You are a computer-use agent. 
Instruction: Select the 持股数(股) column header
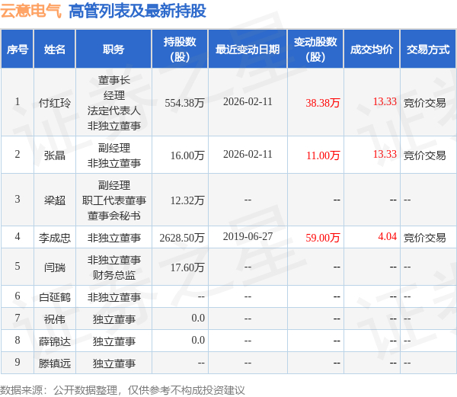180,50
